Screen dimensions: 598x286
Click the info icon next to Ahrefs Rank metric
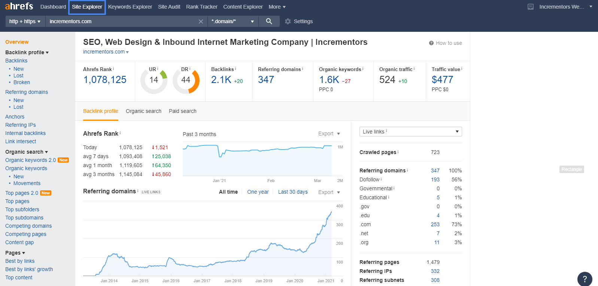[113, 69]
